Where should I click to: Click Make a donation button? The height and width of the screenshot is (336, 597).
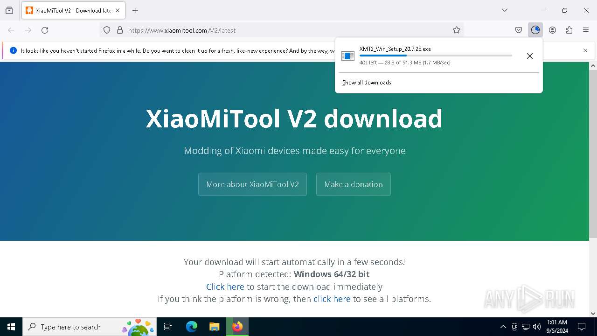point(354,184)
